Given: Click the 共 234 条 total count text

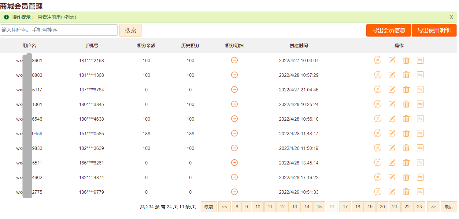Looking at the screenshot, I should coord(149,207).
